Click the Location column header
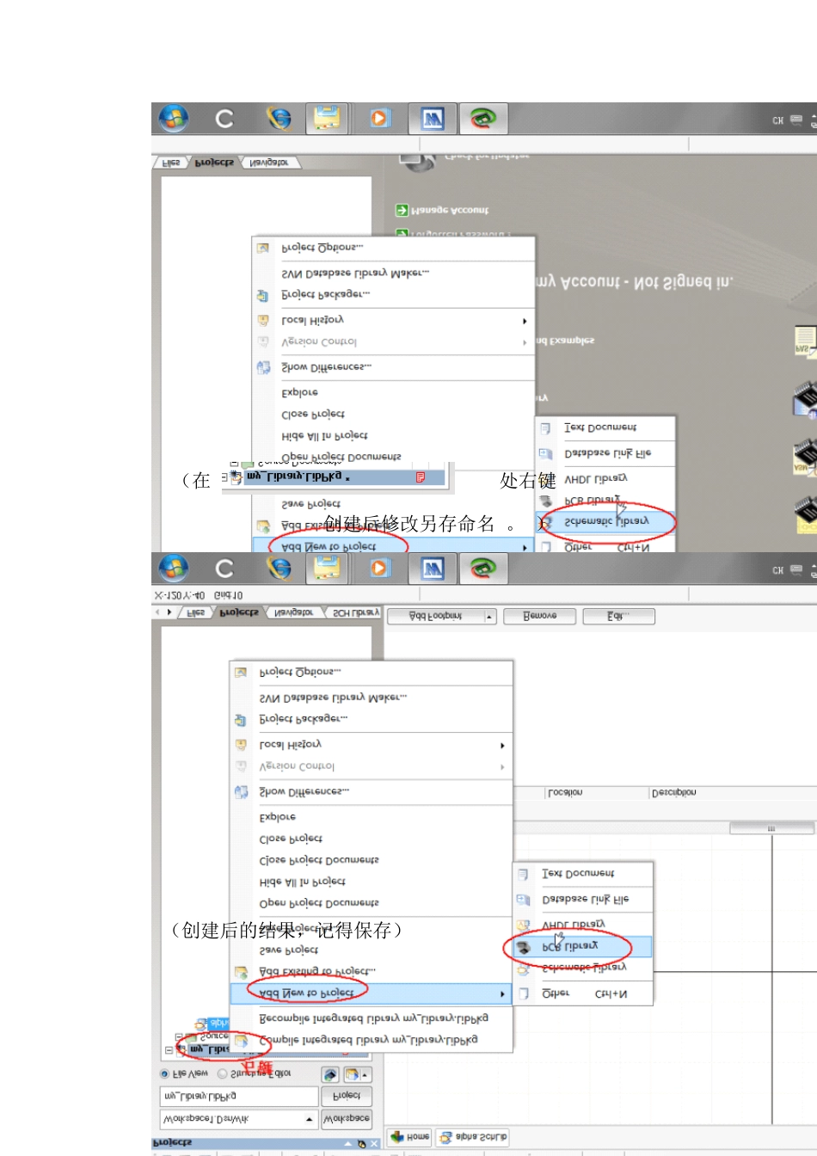This screenshot has width=817, height=1156. (565, 792)
